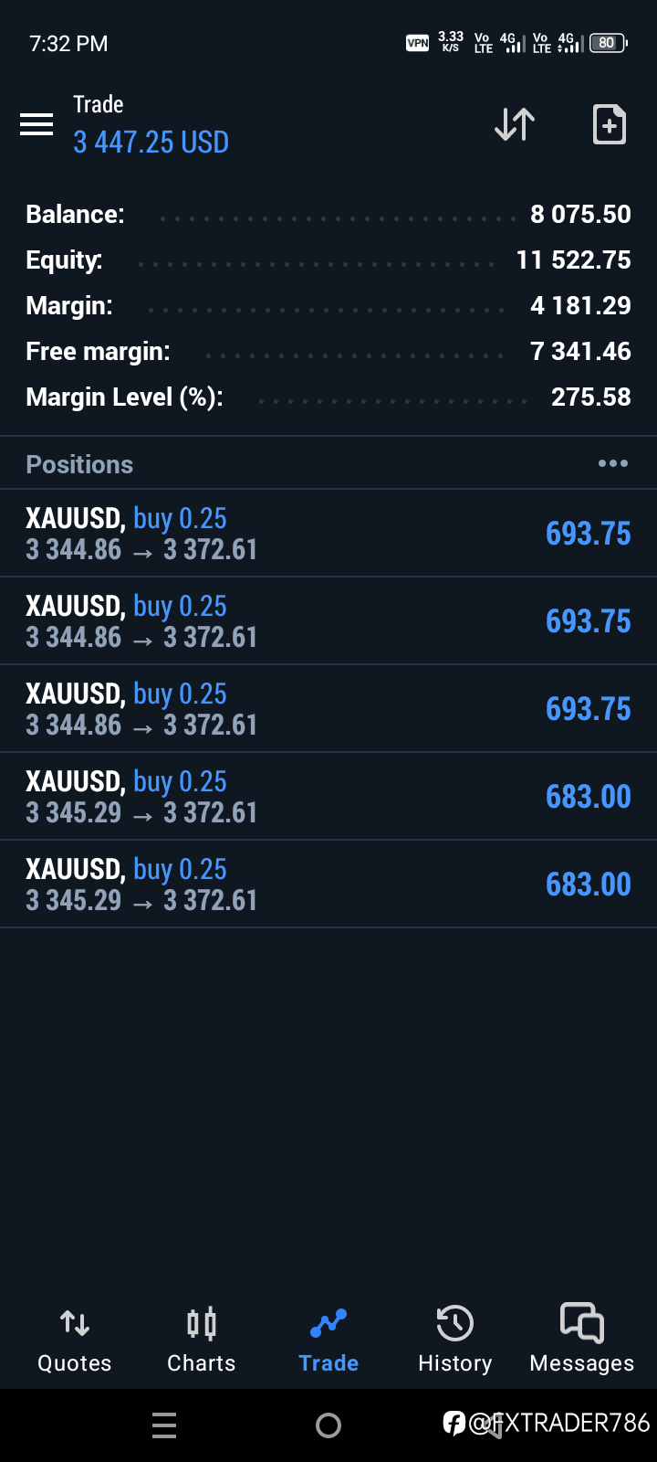Select the first XAUUSD buy 0.25 position
657x1462 pixels.
328,534
